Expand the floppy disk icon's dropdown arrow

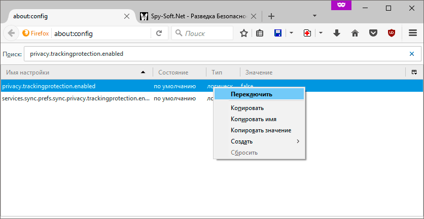click(291, 33)
